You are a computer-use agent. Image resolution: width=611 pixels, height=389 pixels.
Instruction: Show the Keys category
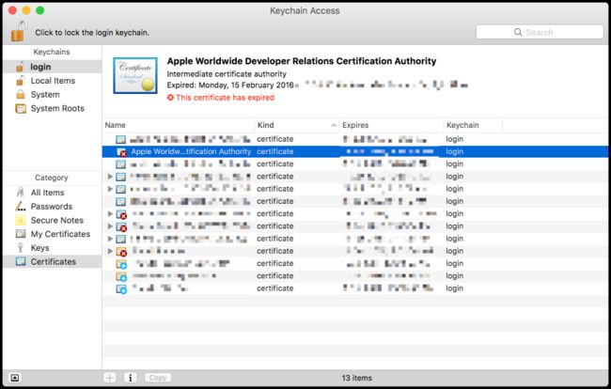(x=53, y=248)
